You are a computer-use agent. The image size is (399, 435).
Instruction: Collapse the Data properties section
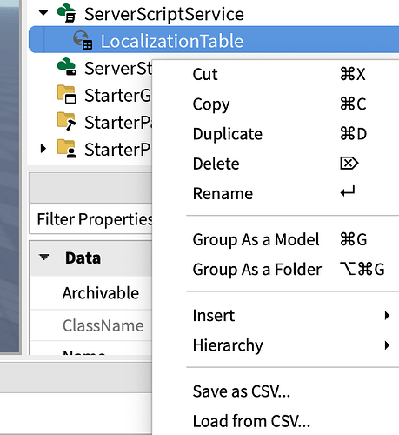point(44,258)
